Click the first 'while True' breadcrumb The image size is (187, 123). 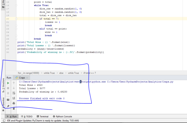coord(49,73)
